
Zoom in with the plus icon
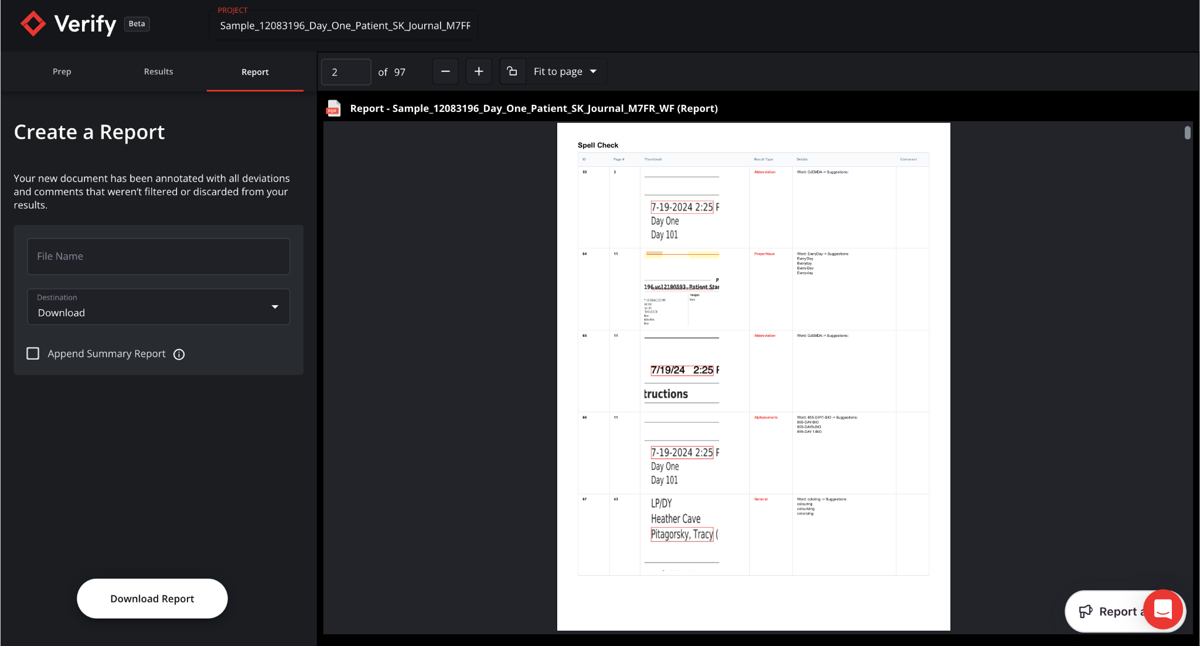479,71
